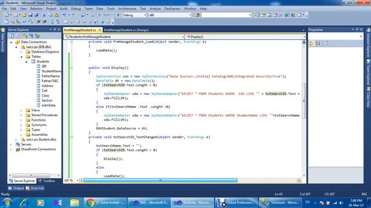Collapse the Tables tree node
This screenshot has width=371, height=208.
21,57
